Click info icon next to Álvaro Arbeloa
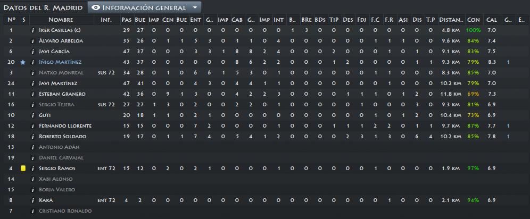This screenshot has height=219, width=530. point(33,41)
